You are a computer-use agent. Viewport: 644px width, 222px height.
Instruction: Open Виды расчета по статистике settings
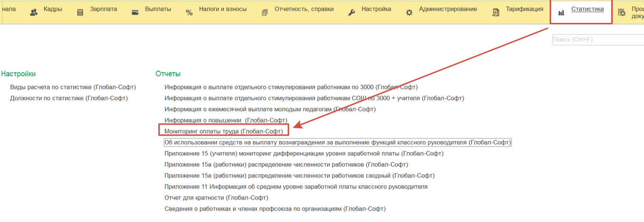point(73,87)
